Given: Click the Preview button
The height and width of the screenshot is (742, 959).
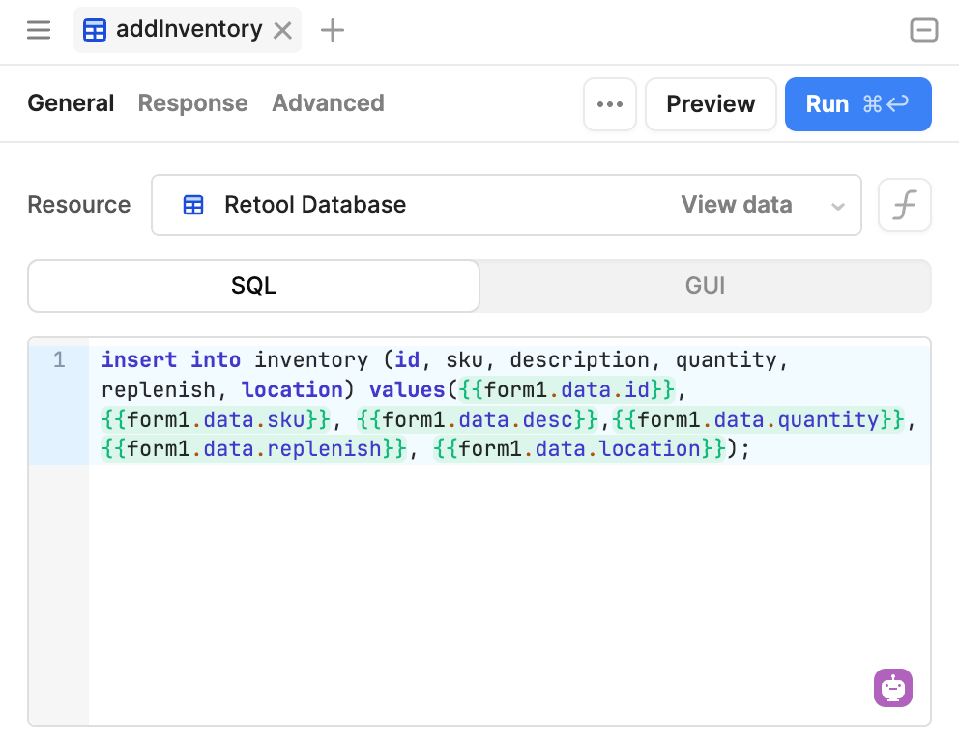Looking at the screenshot, I should click(711, 104).
